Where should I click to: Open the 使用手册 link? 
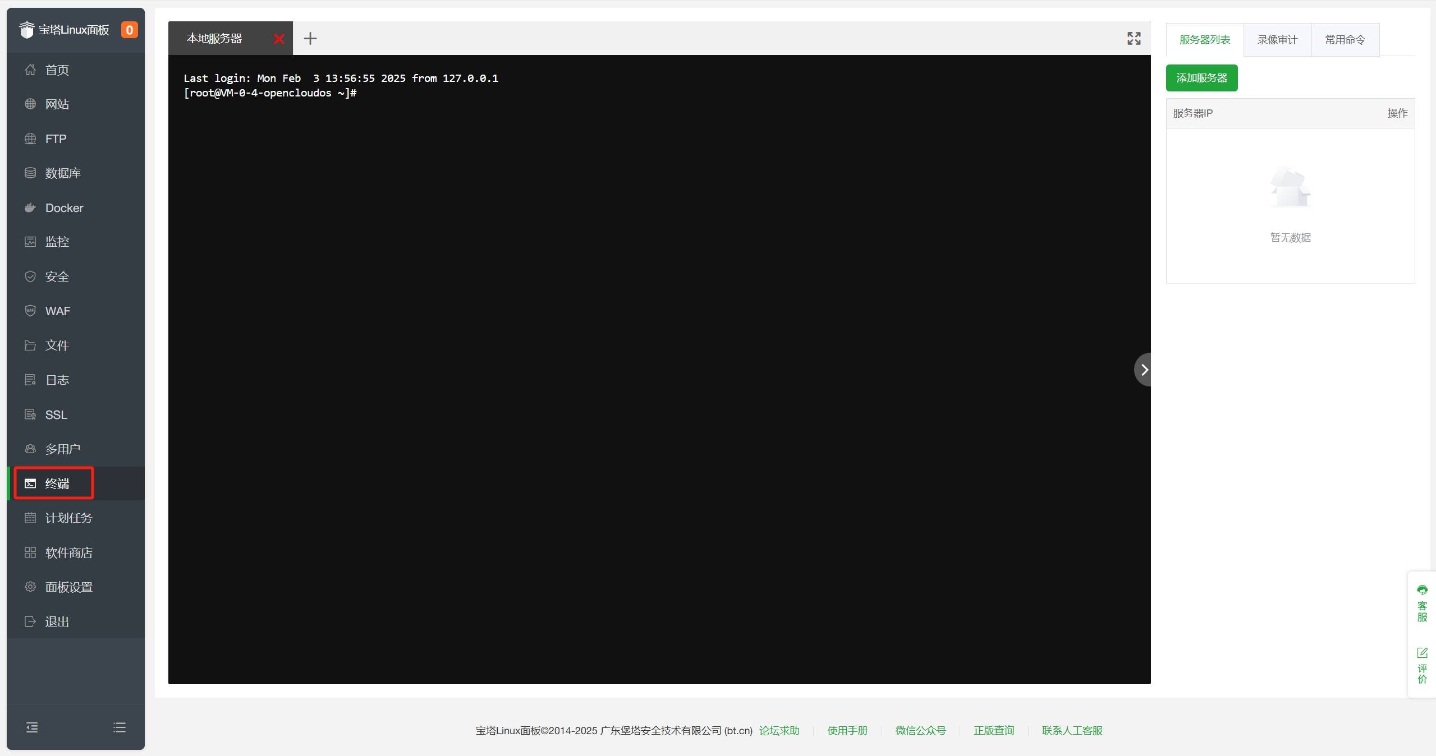tap(847, 730)
